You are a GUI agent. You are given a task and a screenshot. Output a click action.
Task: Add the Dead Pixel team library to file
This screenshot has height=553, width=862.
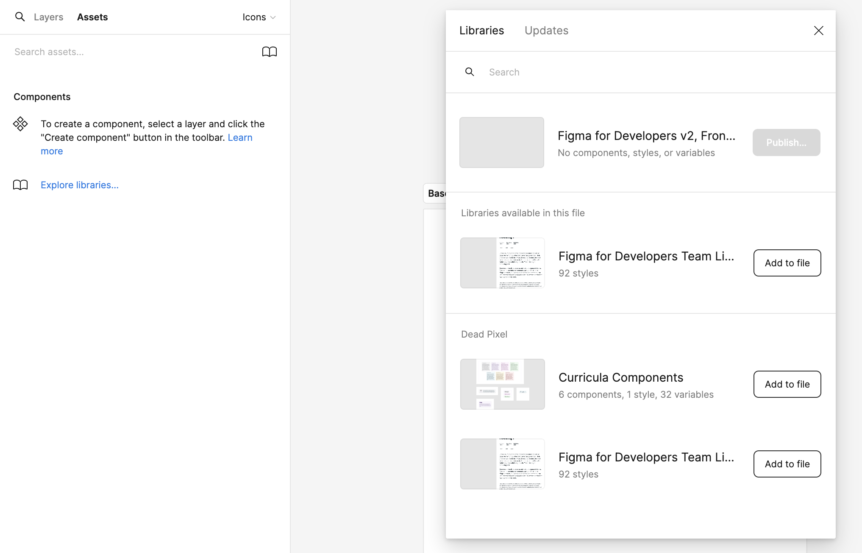pos(787,464)
